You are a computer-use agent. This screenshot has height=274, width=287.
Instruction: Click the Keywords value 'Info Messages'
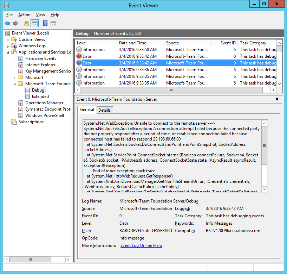219,223
